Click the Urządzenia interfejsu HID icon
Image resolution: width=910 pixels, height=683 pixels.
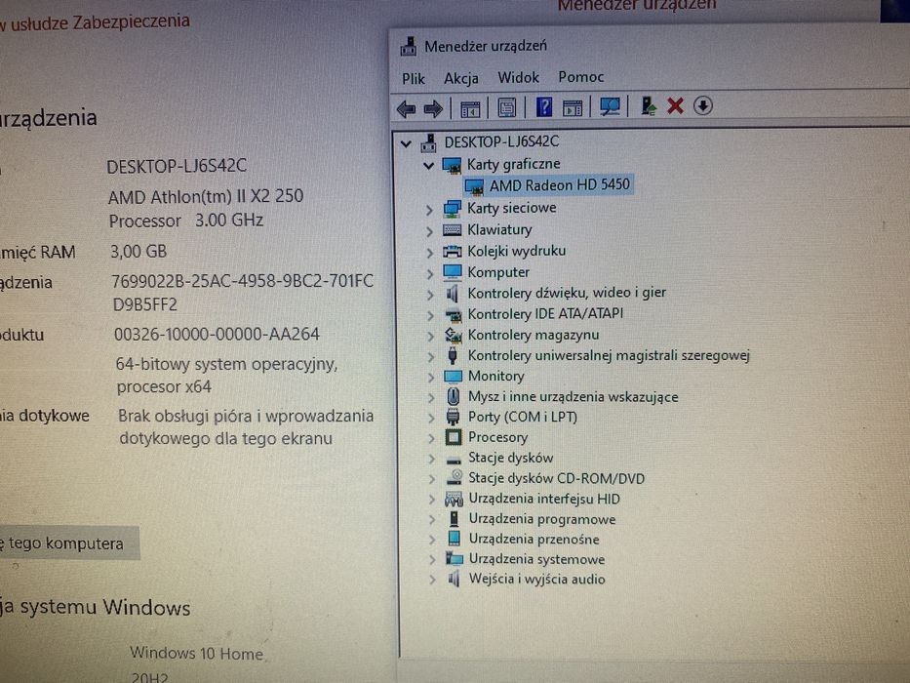[454, 499]
